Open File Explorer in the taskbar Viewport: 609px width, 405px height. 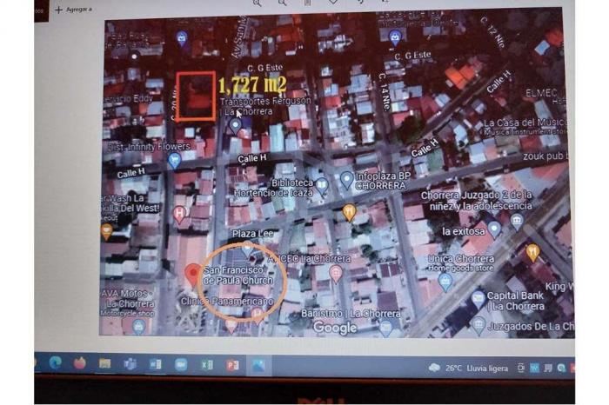(105, 365)
